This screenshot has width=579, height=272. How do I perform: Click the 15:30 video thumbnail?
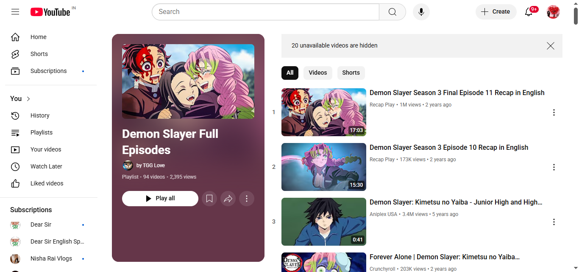(x=324, y=167)
